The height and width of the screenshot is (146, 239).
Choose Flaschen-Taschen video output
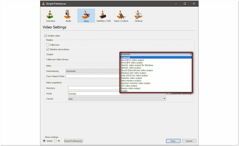click(x=156, y=83)
